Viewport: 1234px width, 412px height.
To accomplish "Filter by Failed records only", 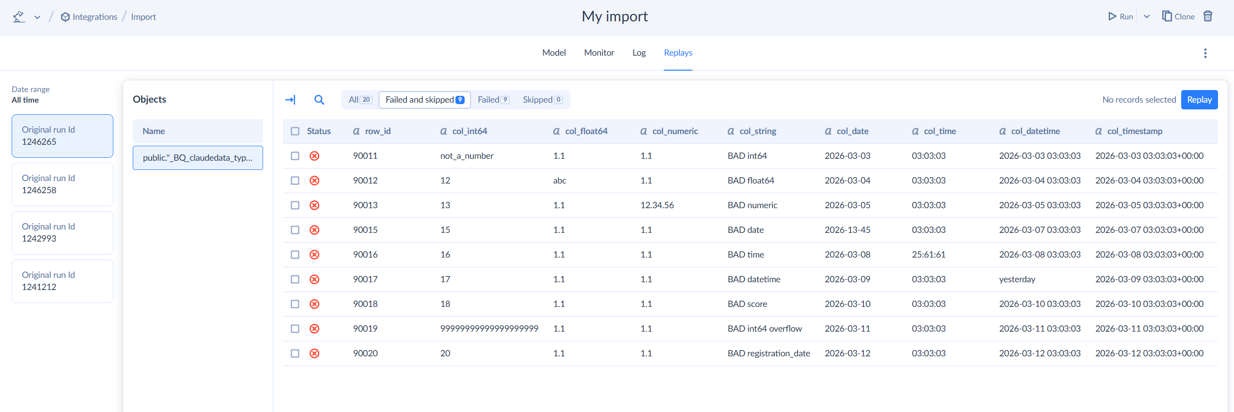I will coord(493,100).
